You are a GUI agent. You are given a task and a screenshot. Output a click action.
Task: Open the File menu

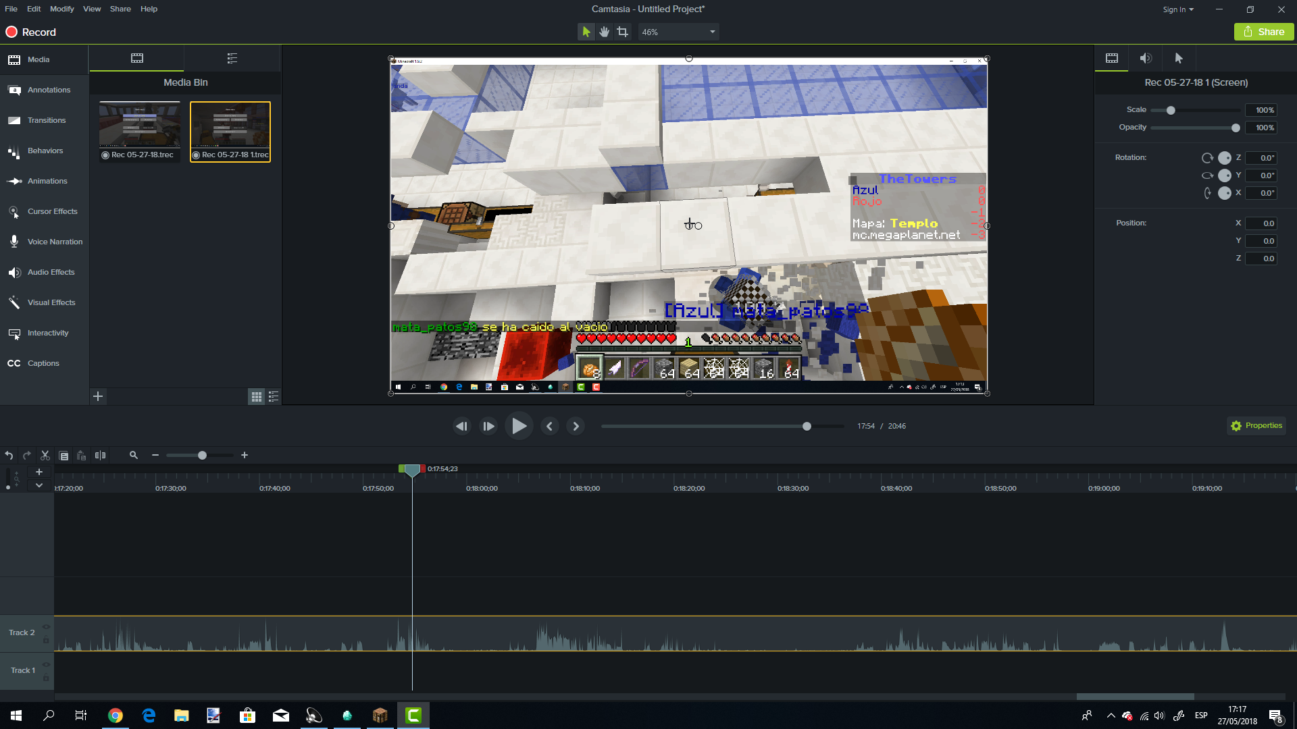pyautogui.click(x=11, y=9)
